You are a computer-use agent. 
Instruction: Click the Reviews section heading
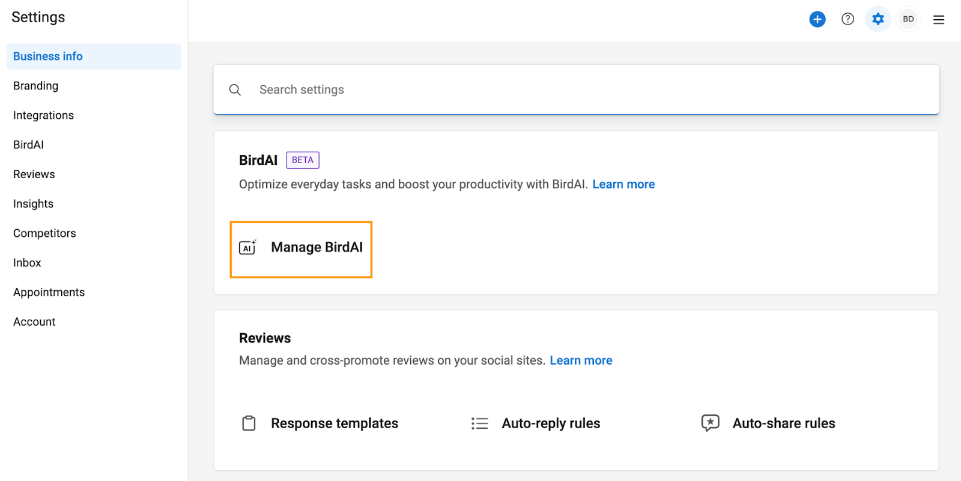265,338
